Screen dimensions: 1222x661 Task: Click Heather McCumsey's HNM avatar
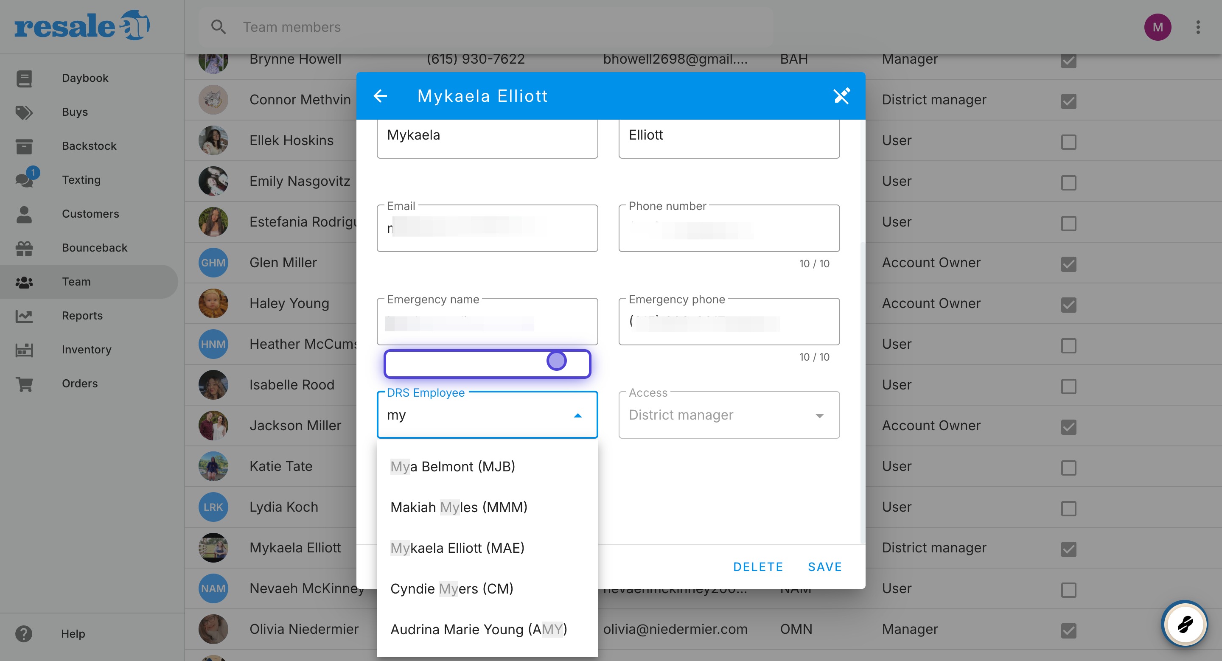click(x=213, y=344)
